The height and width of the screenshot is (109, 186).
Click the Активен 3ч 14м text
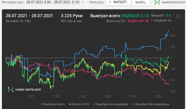click(18, 21)
